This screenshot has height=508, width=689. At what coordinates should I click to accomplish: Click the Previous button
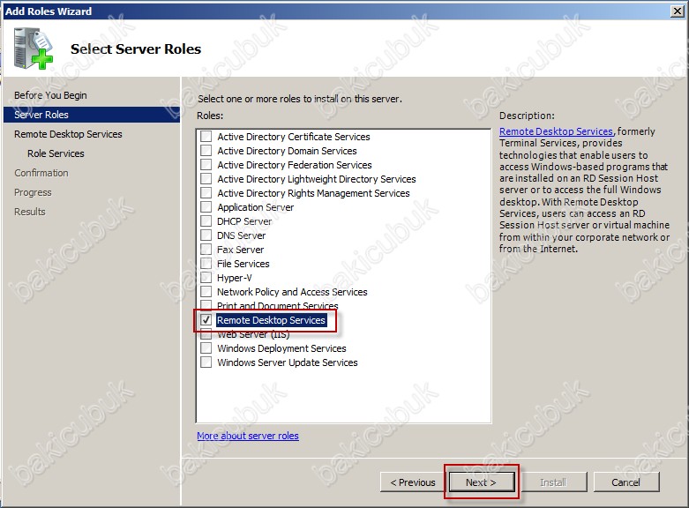click(x=413, y=482)
